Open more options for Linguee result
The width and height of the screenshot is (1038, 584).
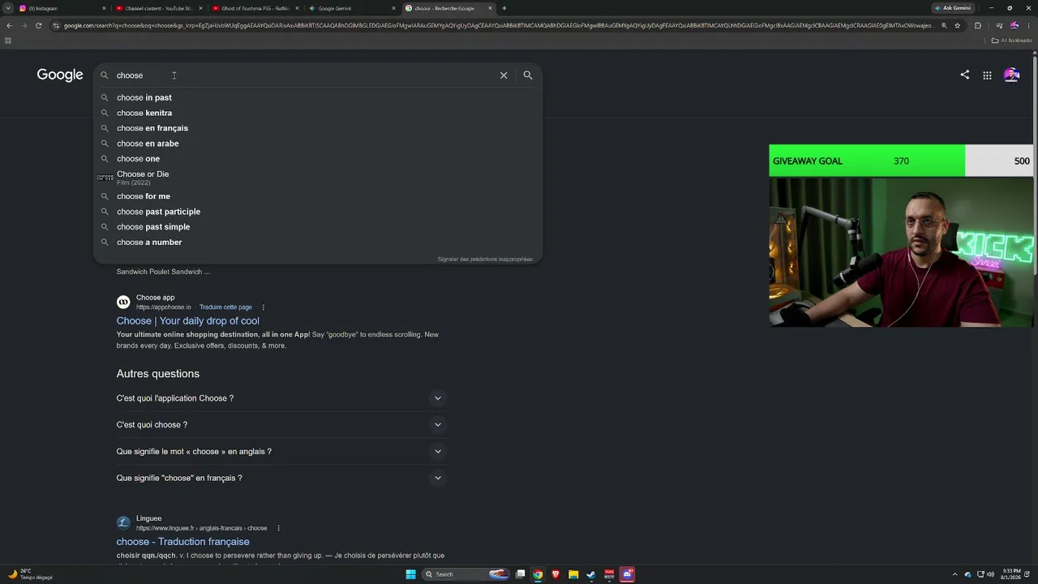(x=278, y=528)
